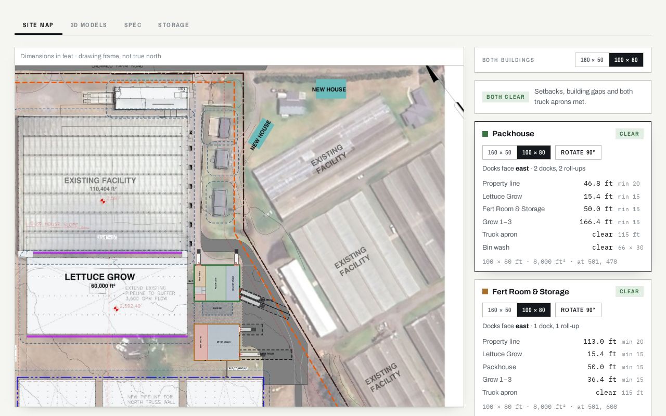666x416 pixels.
Task: Select the brown-outlined Fert Room footprint on the map
Action: (217, 342)
